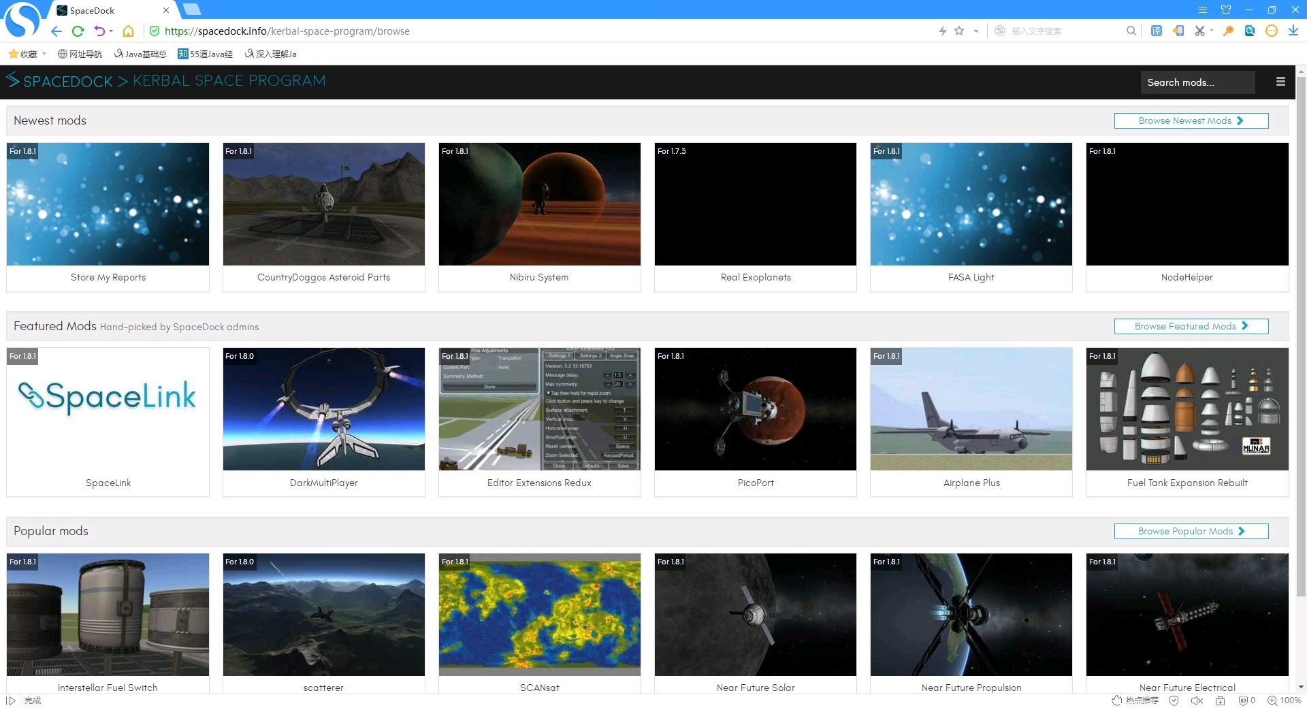Open the Airplane Plus mod thumbnail
Viewport: 1307px width, 708px height.
(x=971, y=409)
